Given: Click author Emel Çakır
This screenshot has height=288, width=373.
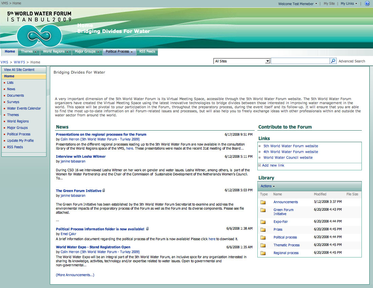Looking at the screenshot, I should pyautogui.click(x=68, y=234).
